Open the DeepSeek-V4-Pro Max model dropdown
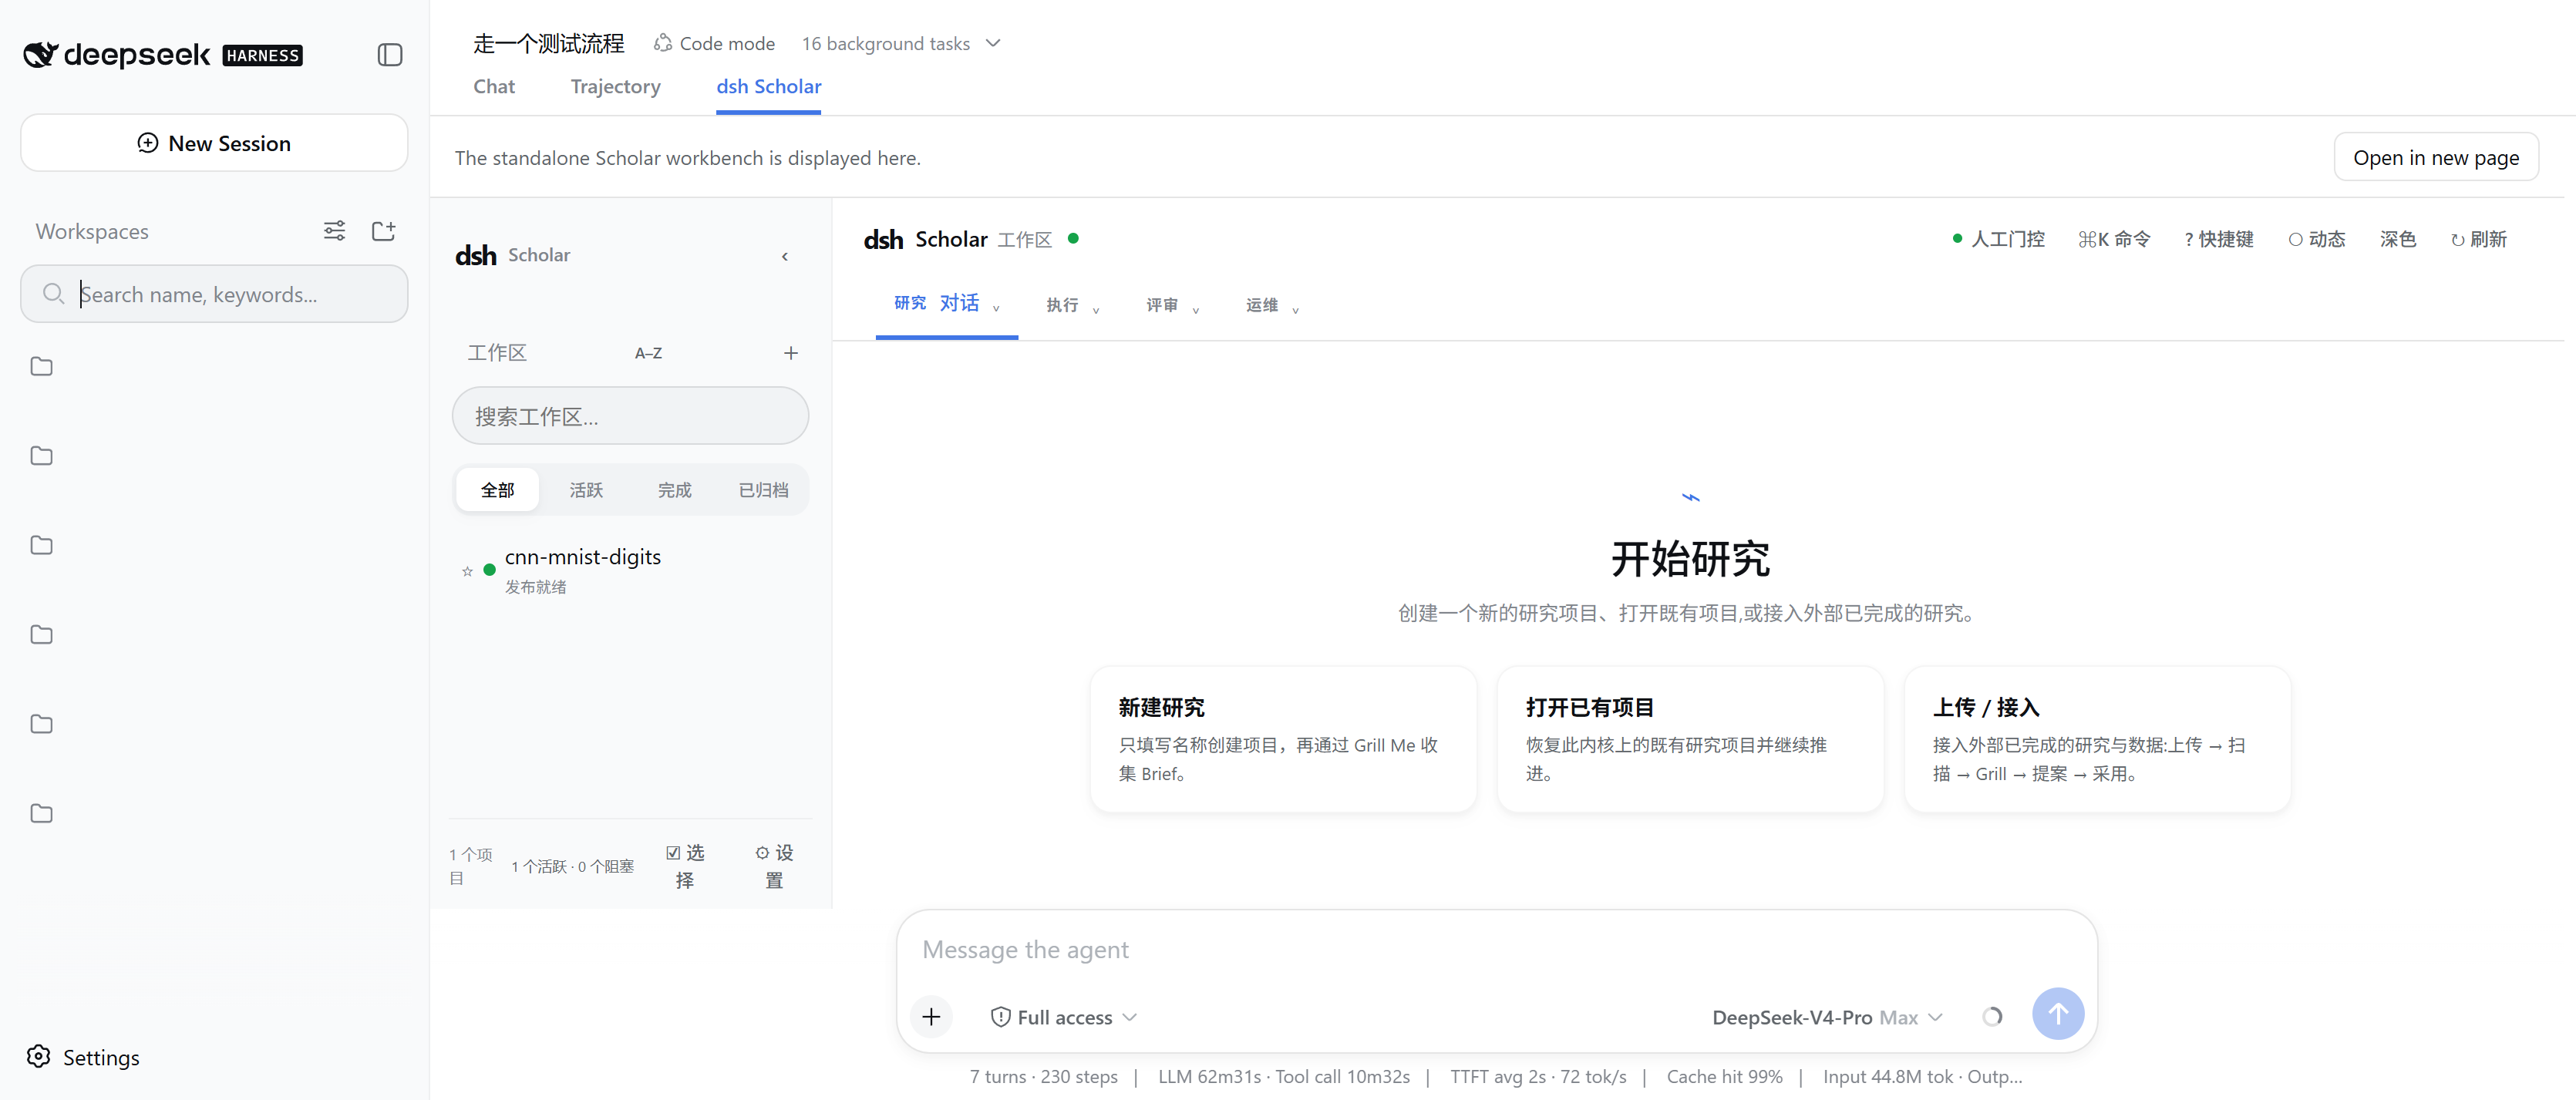 pyautogui.click(x=1827, y=1017)
